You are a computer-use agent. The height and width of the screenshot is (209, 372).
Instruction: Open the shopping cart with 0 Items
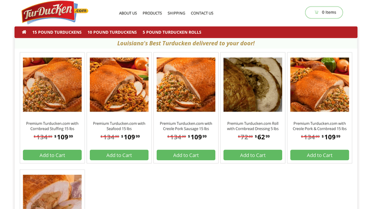324,12
